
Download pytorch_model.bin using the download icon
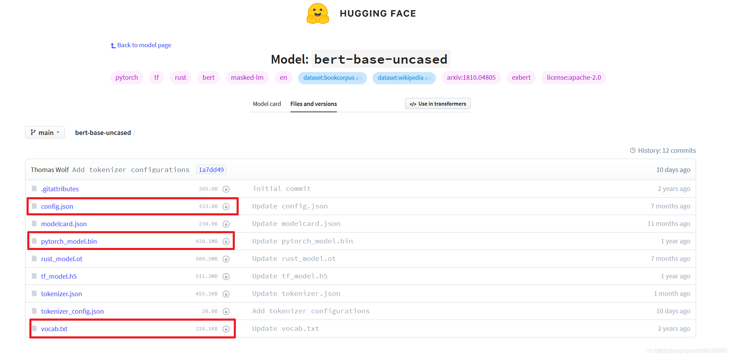(226, 242)
